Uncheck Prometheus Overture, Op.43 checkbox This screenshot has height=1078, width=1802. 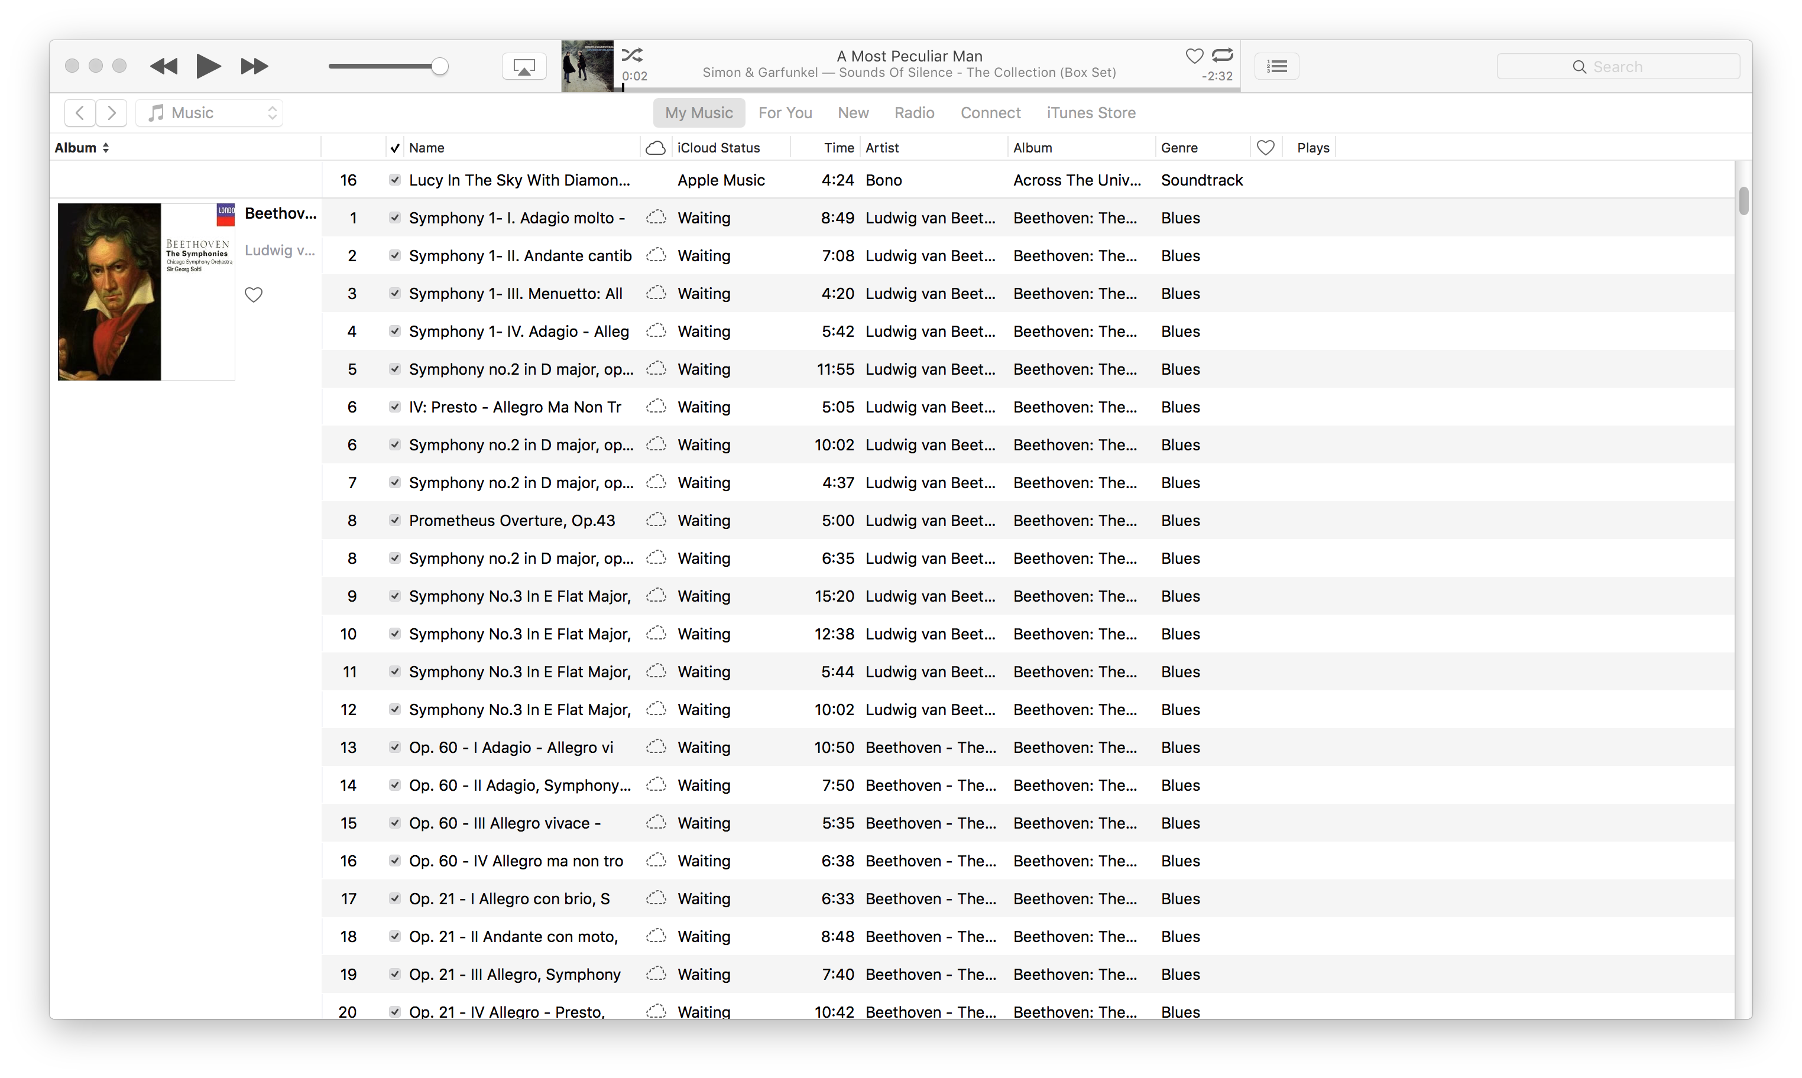tap(394, 519)
